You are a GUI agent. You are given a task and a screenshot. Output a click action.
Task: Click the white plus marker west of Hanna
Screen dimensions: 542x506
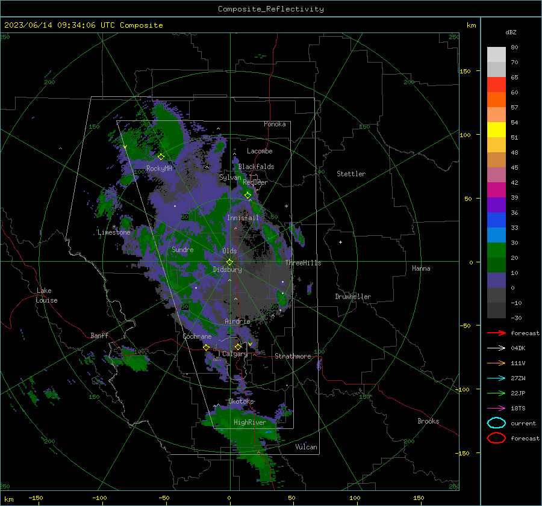coord(340,242)
